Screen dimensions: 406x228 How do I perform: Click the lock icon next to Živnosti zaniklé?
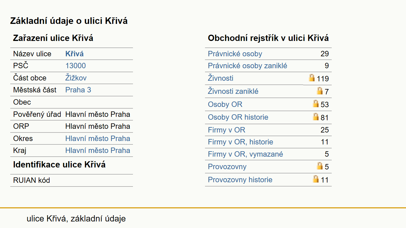click(320, 91)
